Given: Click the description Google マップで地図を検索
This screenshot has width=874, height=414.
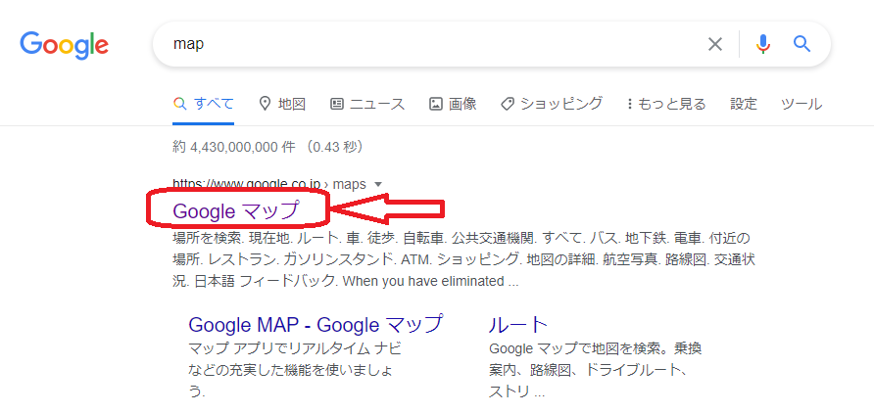Looking at the screenshot, I should pos(596,370).
